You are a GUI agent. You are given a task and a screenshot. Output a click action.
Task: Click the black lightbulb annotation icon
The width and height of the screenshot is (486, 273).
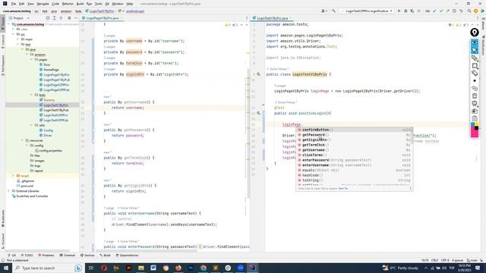point(475,32)
